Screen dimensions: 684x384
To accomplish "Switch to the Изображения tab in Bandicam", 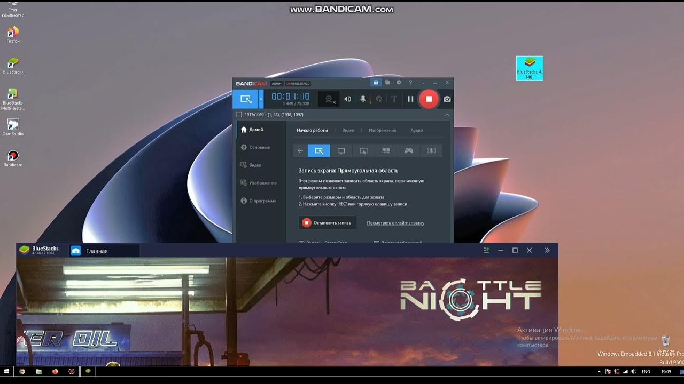I will (x=382, y=130).
